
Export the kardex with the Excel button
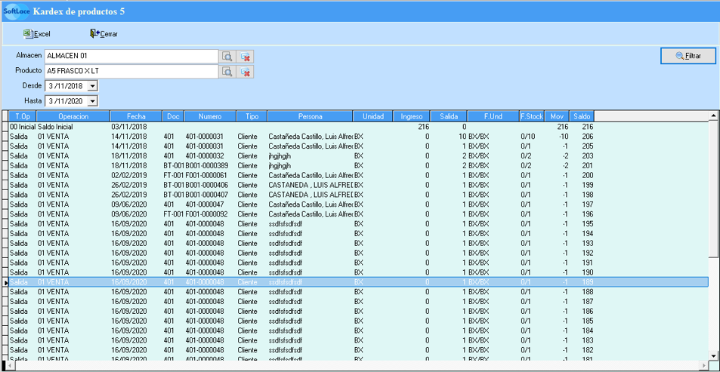tap(37, 34)
